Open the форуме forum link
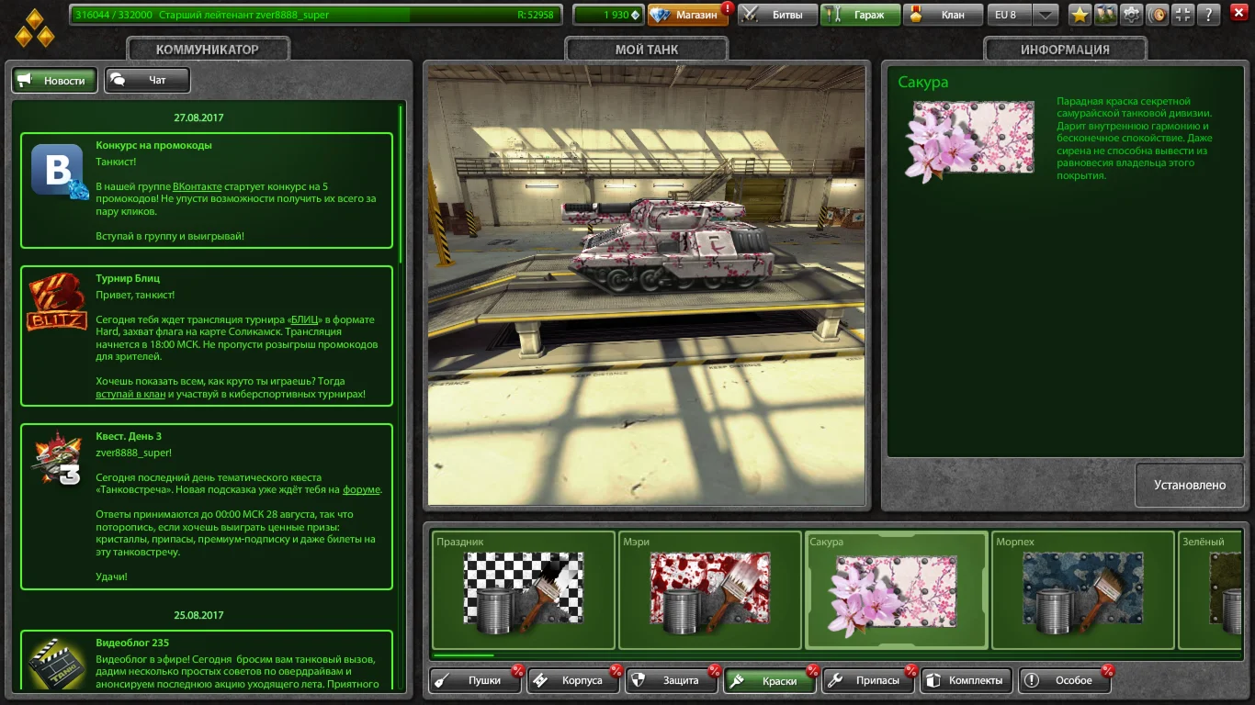Screen dimensions: 1255x705 click(361, 489)
